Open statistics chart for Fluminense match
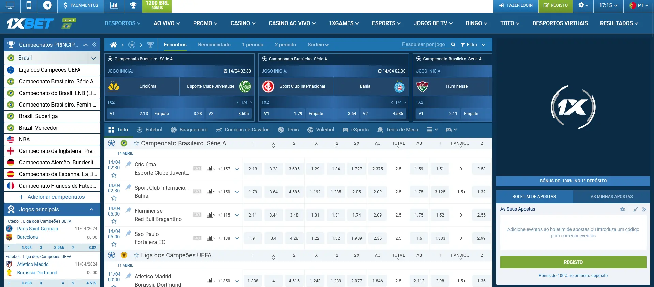Image resolution: width=654 pixels, height=287 pixels. point(211,215)
